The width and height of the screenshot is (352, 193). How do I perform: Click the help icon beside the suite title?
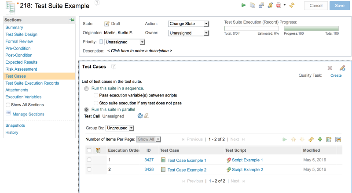97,3
